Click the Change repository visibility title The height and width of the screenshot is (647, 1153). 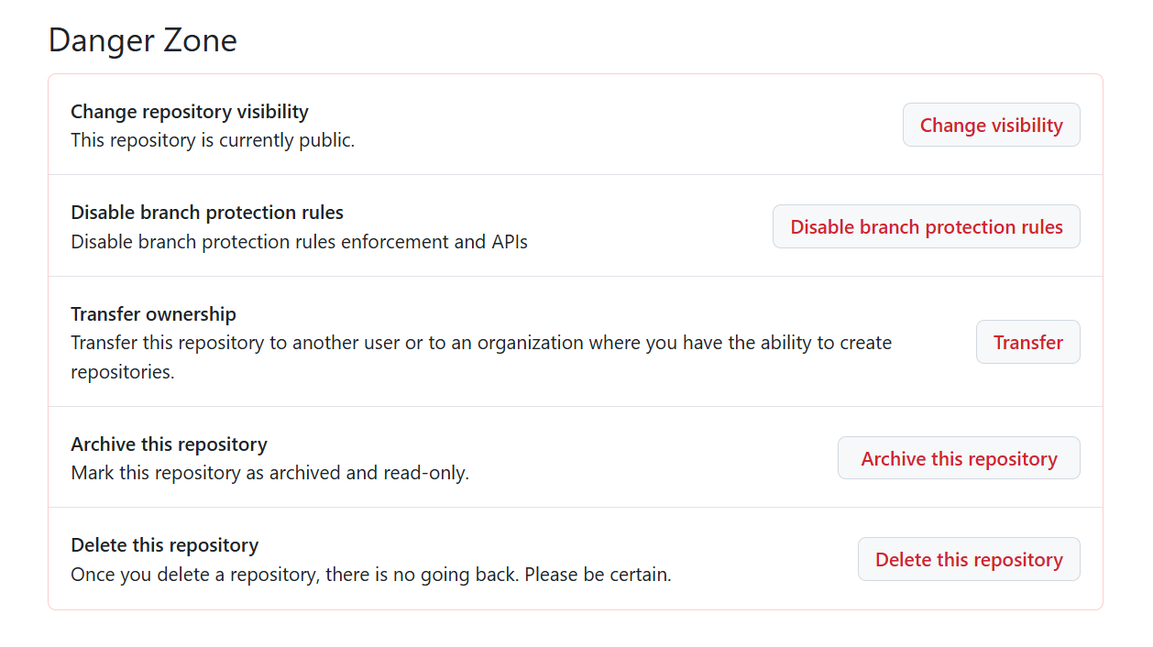190,112
